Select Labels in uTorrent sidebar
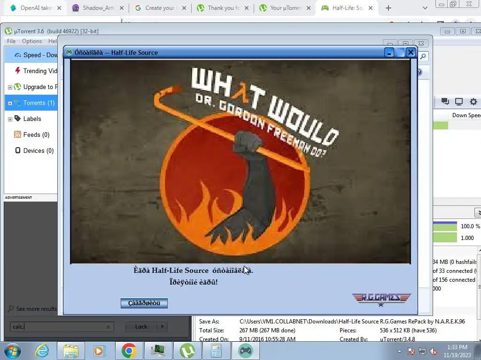 click(x=31, y=119)
